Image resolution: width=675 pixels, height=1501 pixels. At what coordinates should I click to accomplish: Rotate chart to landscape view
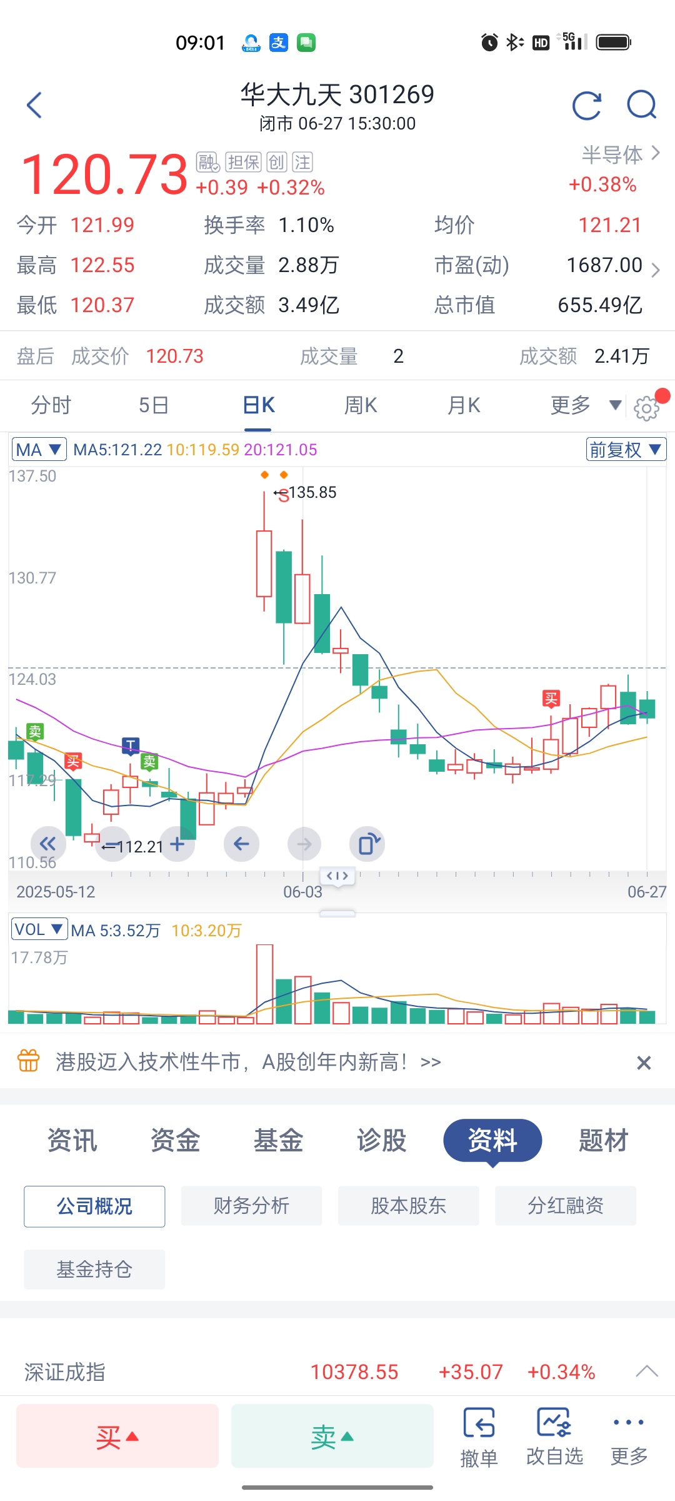point(367,844)
